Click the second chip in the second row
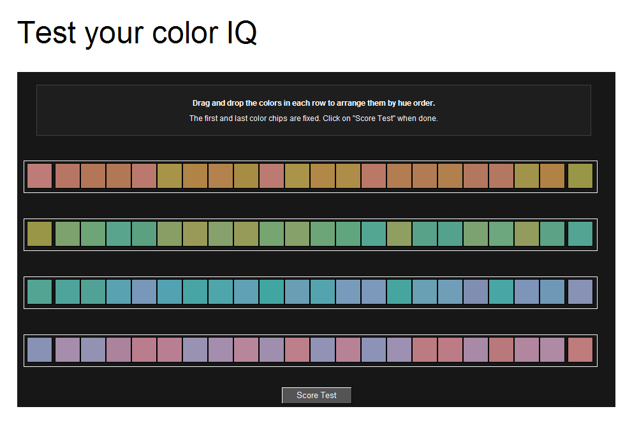The width and height of the screenshot is (632, 430). (68, 234)
